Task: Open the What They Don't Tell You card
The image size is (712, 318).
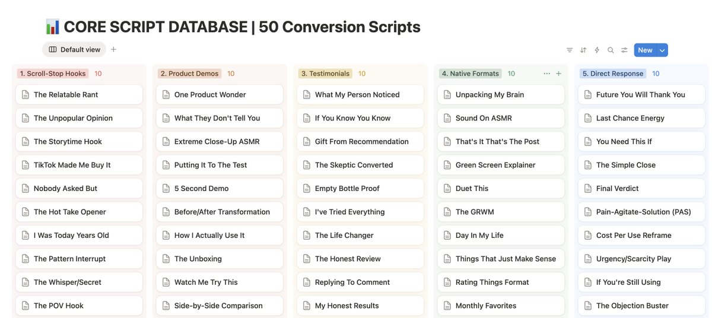Action: coord(220,118)
